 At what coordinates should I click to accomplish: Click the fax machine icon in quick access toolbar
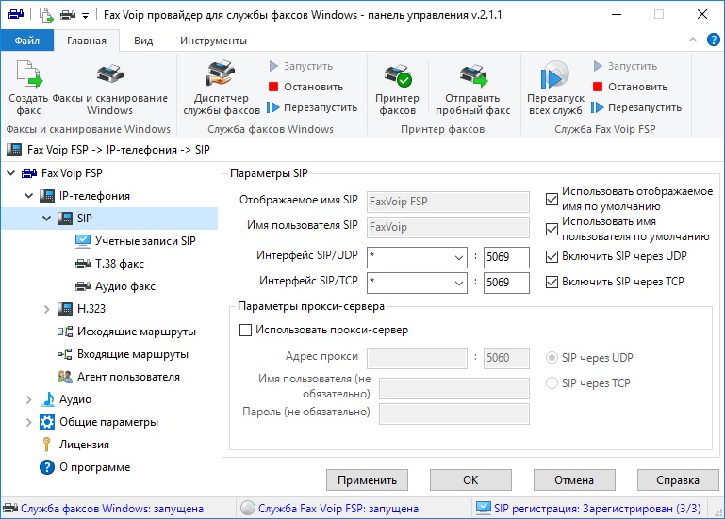16,15
